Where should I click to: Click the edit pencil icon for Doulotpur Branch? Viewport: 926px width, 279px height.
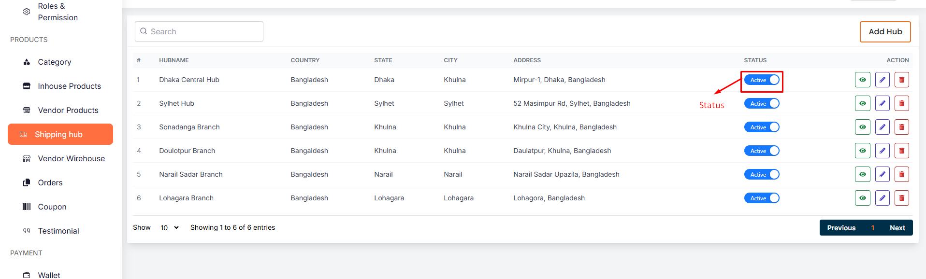point(882,151)
